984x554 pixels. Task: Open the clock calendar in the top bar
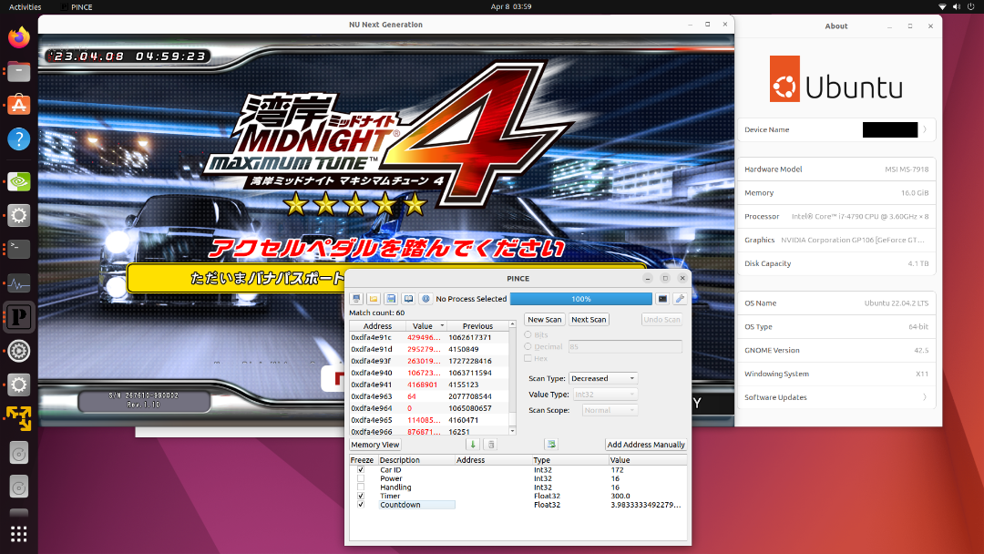(x=511, y=7)
